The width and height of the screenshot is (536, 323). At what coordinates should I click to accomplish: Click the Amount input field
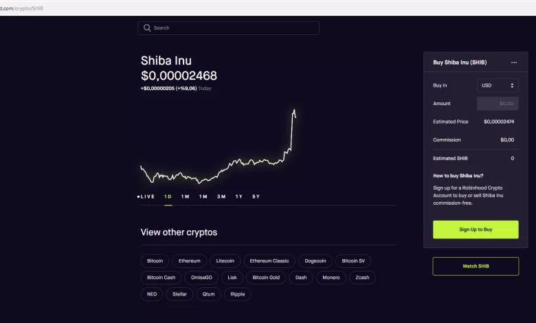tap(498, 104)
